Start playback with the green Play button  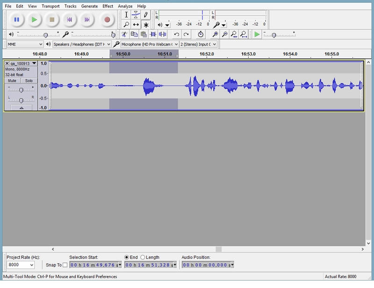point(34,20)
